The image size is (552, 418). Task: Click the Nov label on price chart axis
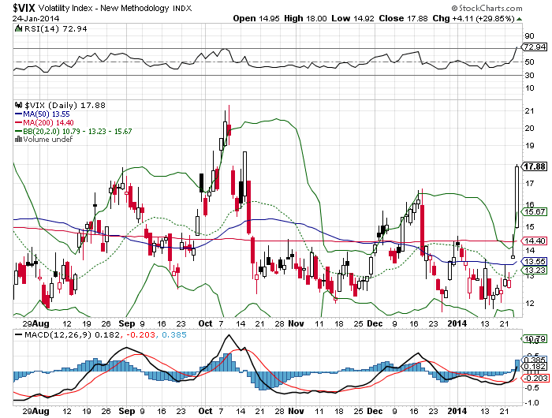point(296,323)
